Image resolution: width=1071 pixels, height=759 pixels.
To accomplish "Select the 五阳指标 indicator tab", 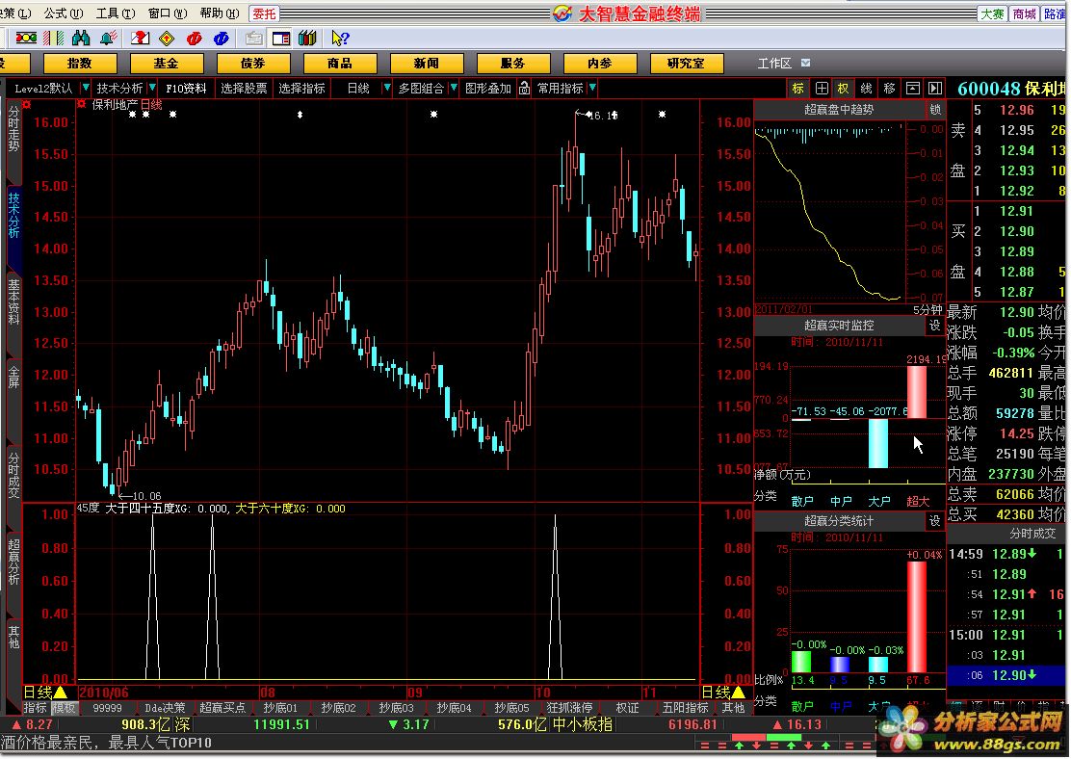I will [x=685, y=708].
